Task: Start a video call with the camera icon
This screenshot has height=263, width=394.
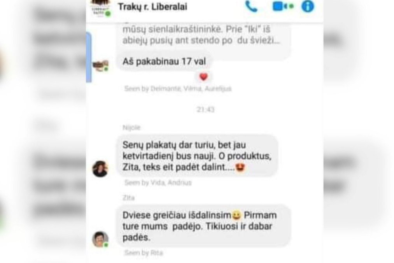Action: coord(283,6)
